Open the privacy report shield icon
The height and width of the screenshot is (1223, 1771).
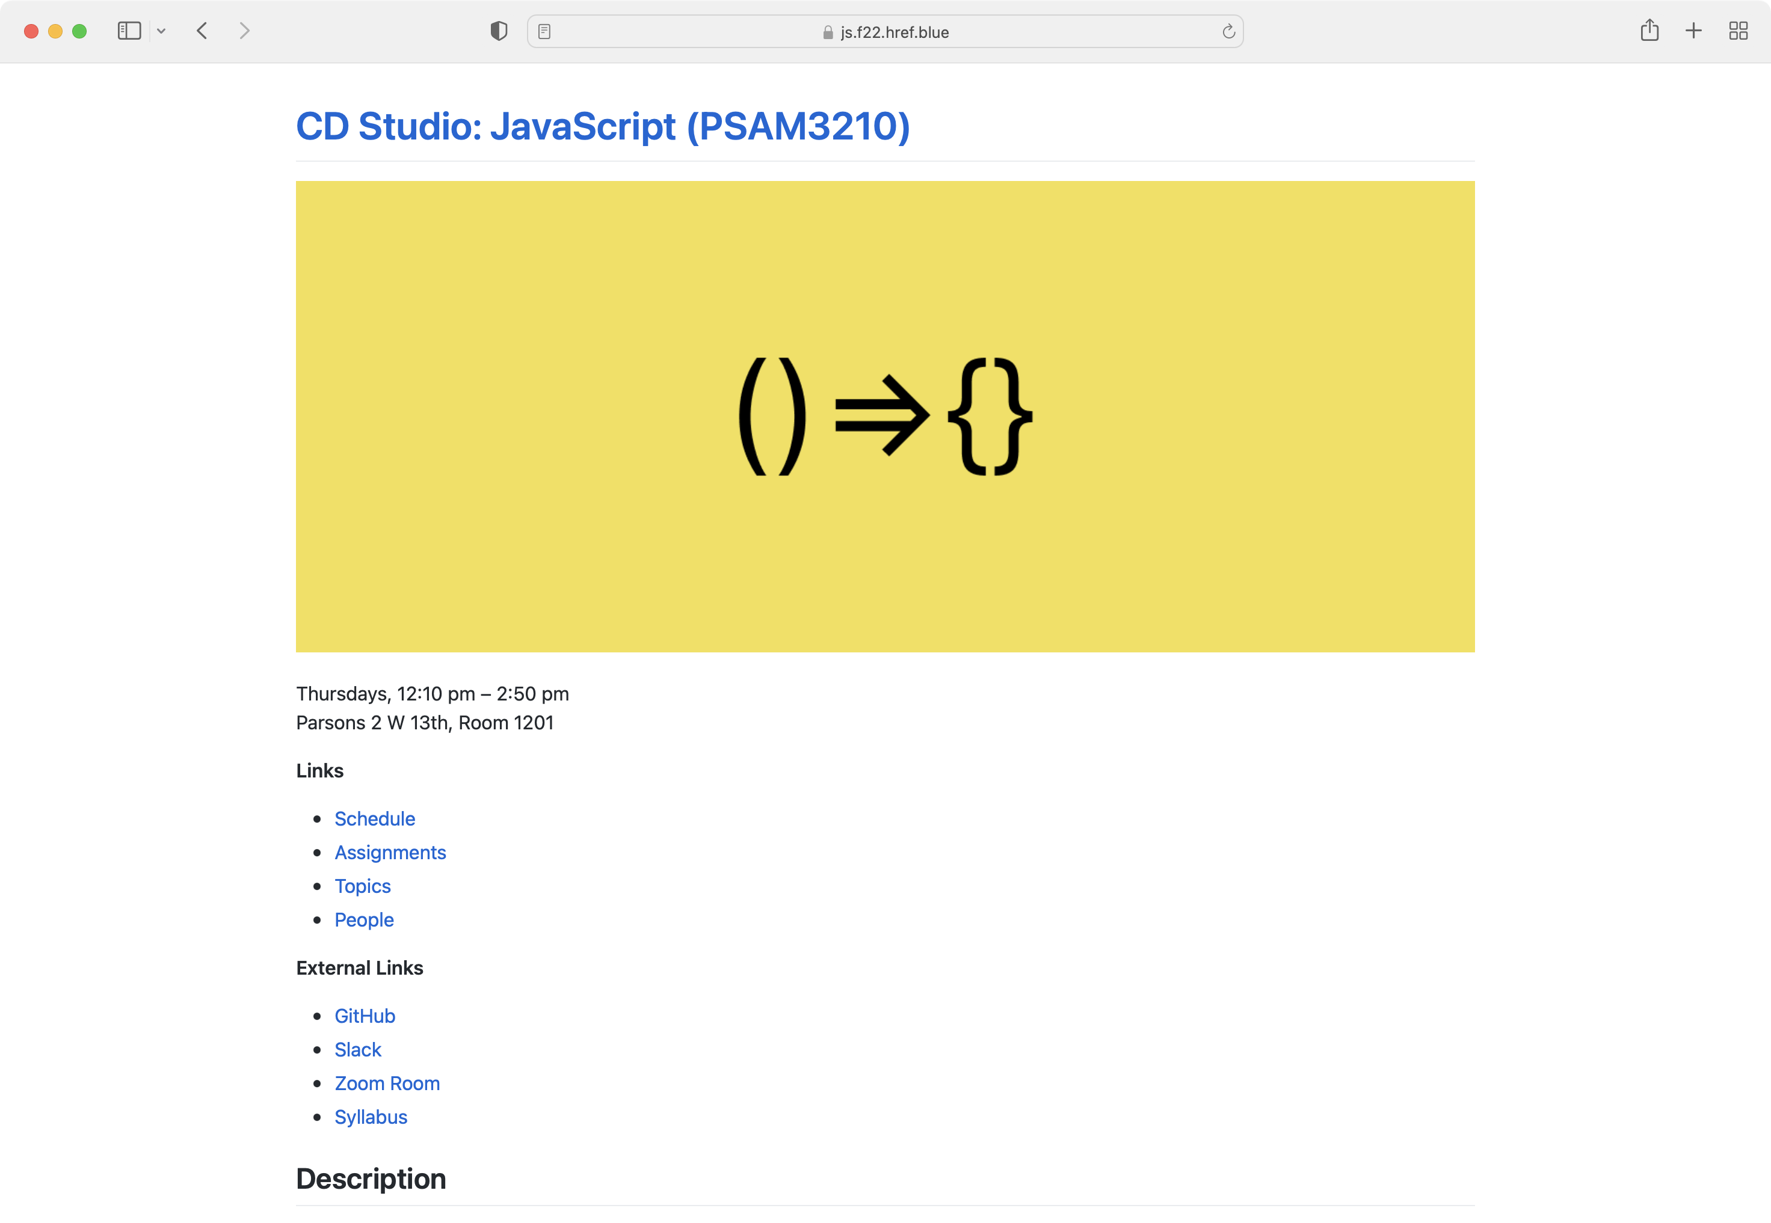(499, 31)
